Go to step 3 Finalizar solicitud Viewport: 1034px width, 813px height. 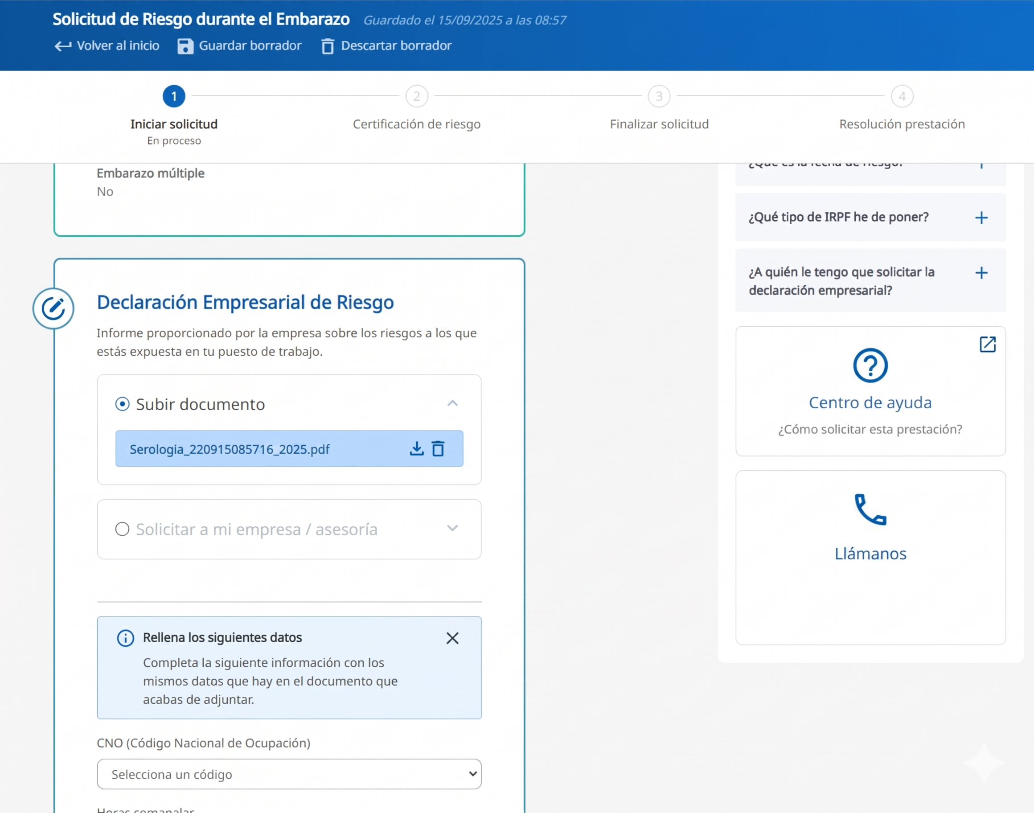659,97
